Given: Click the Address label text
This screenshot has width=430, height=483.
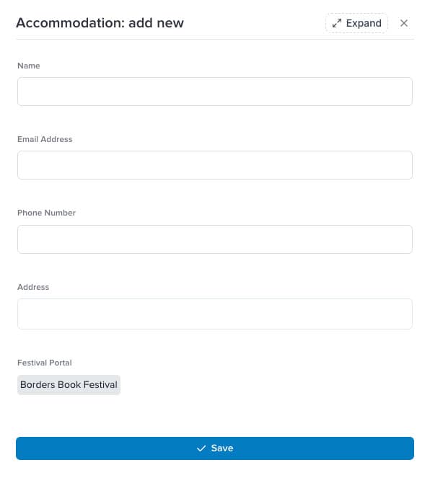Looking at the screenshot, I should pyautogui.click(x=33, y=287).
